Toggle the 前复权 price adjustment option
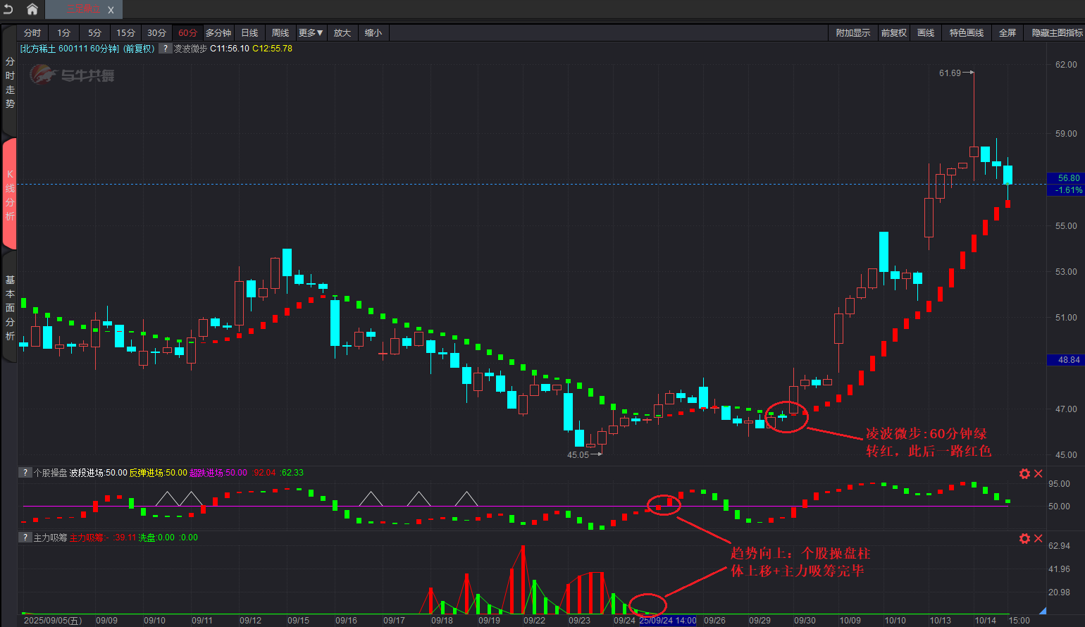This screenshot has width=1085, height=627. (893, 33)
